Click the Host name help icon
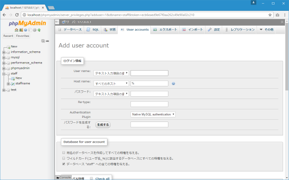The width and height of the screenshot is (289, 180). click(173, 83)
